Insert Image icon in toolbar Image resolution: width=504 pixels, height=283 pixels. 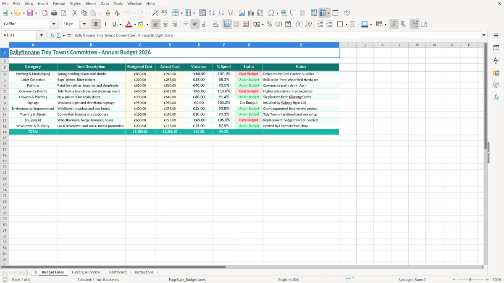click(x=242, y=13)
